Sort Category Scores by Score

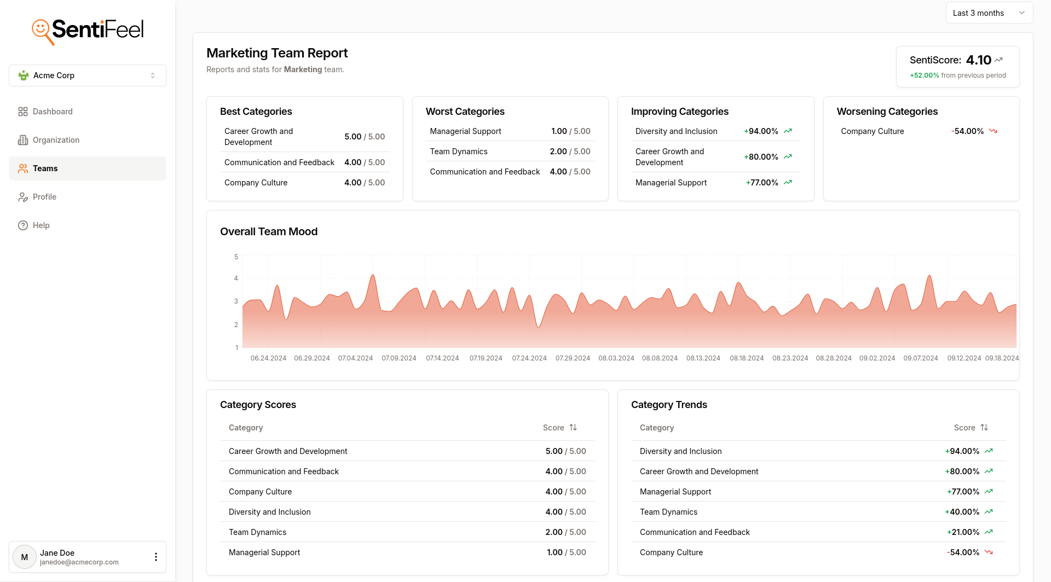(560, 428)
